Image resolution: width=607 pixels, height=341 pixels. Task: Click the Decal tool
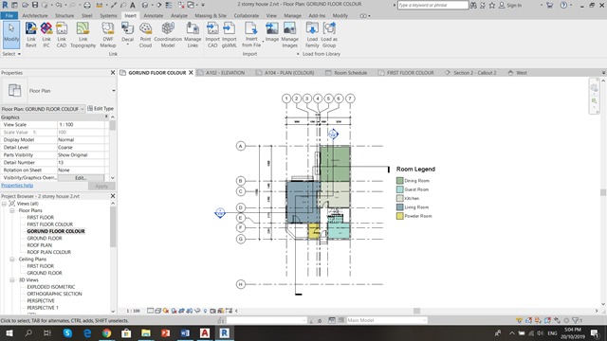(127, 32)
